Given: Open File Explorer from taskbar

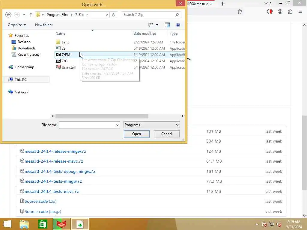Looking at the screenshot, I should coord(24,224).
